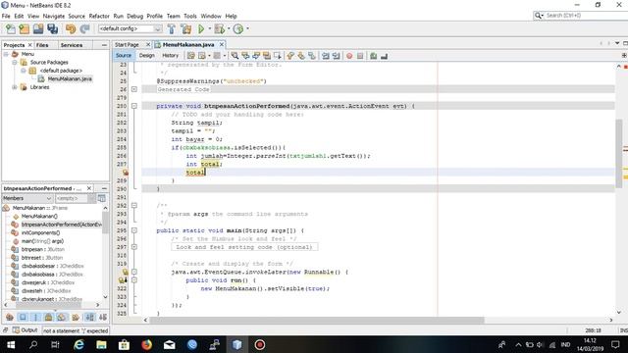Click the error hint bulb in the gutter at total line
628x353 pixels.
[x=126, y=173]
